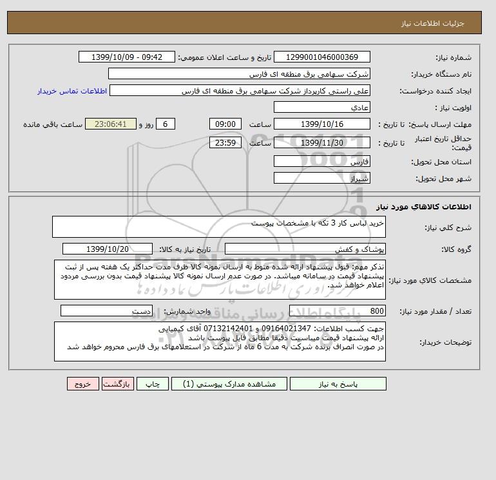Click the ساعت باقی مانده label

53,124
